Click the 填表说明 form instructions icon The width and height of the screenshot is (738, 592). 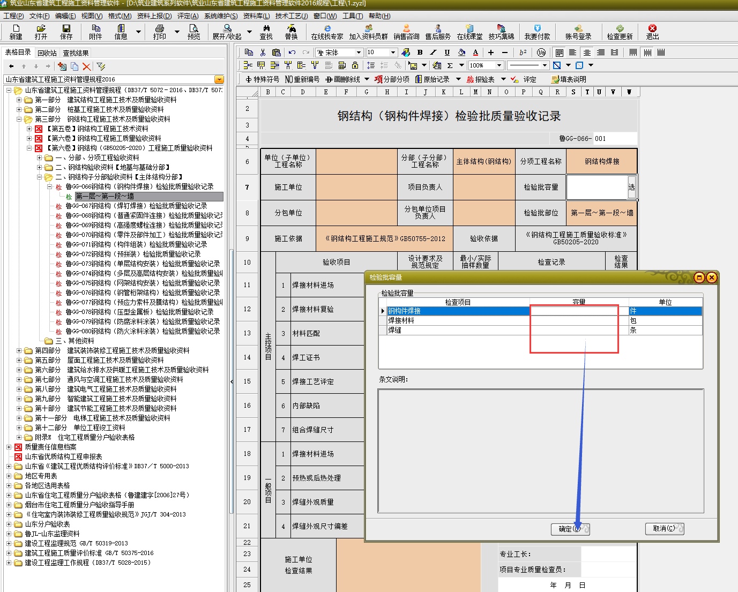coord(569,79)
